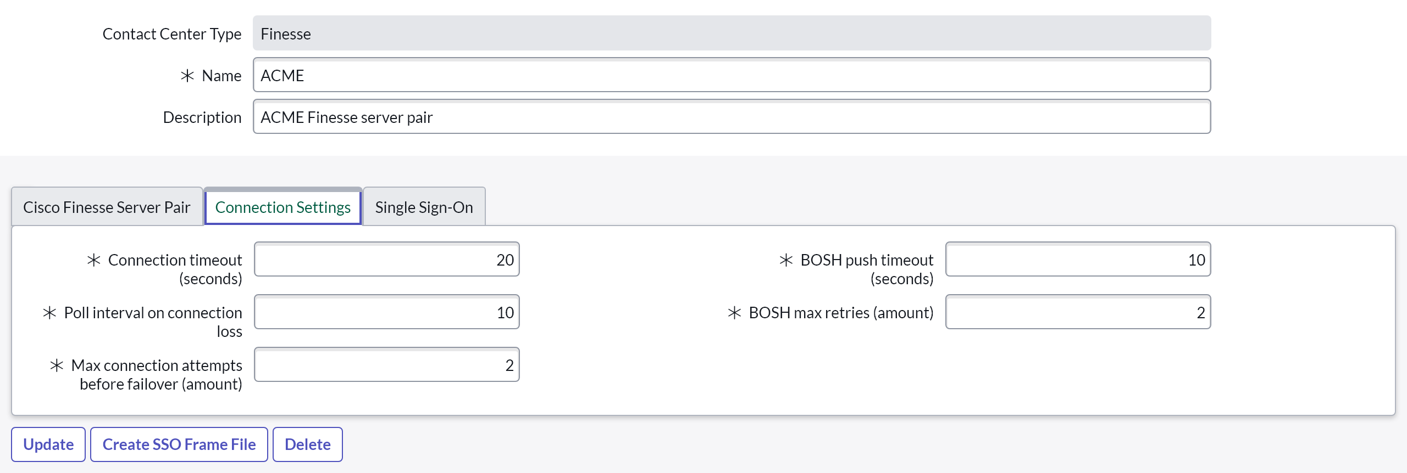The width and height of the screenshot is (1407, 473).
Task: Switch to the Cisco Finesse Server Pair tab
Action: point(107,207)
